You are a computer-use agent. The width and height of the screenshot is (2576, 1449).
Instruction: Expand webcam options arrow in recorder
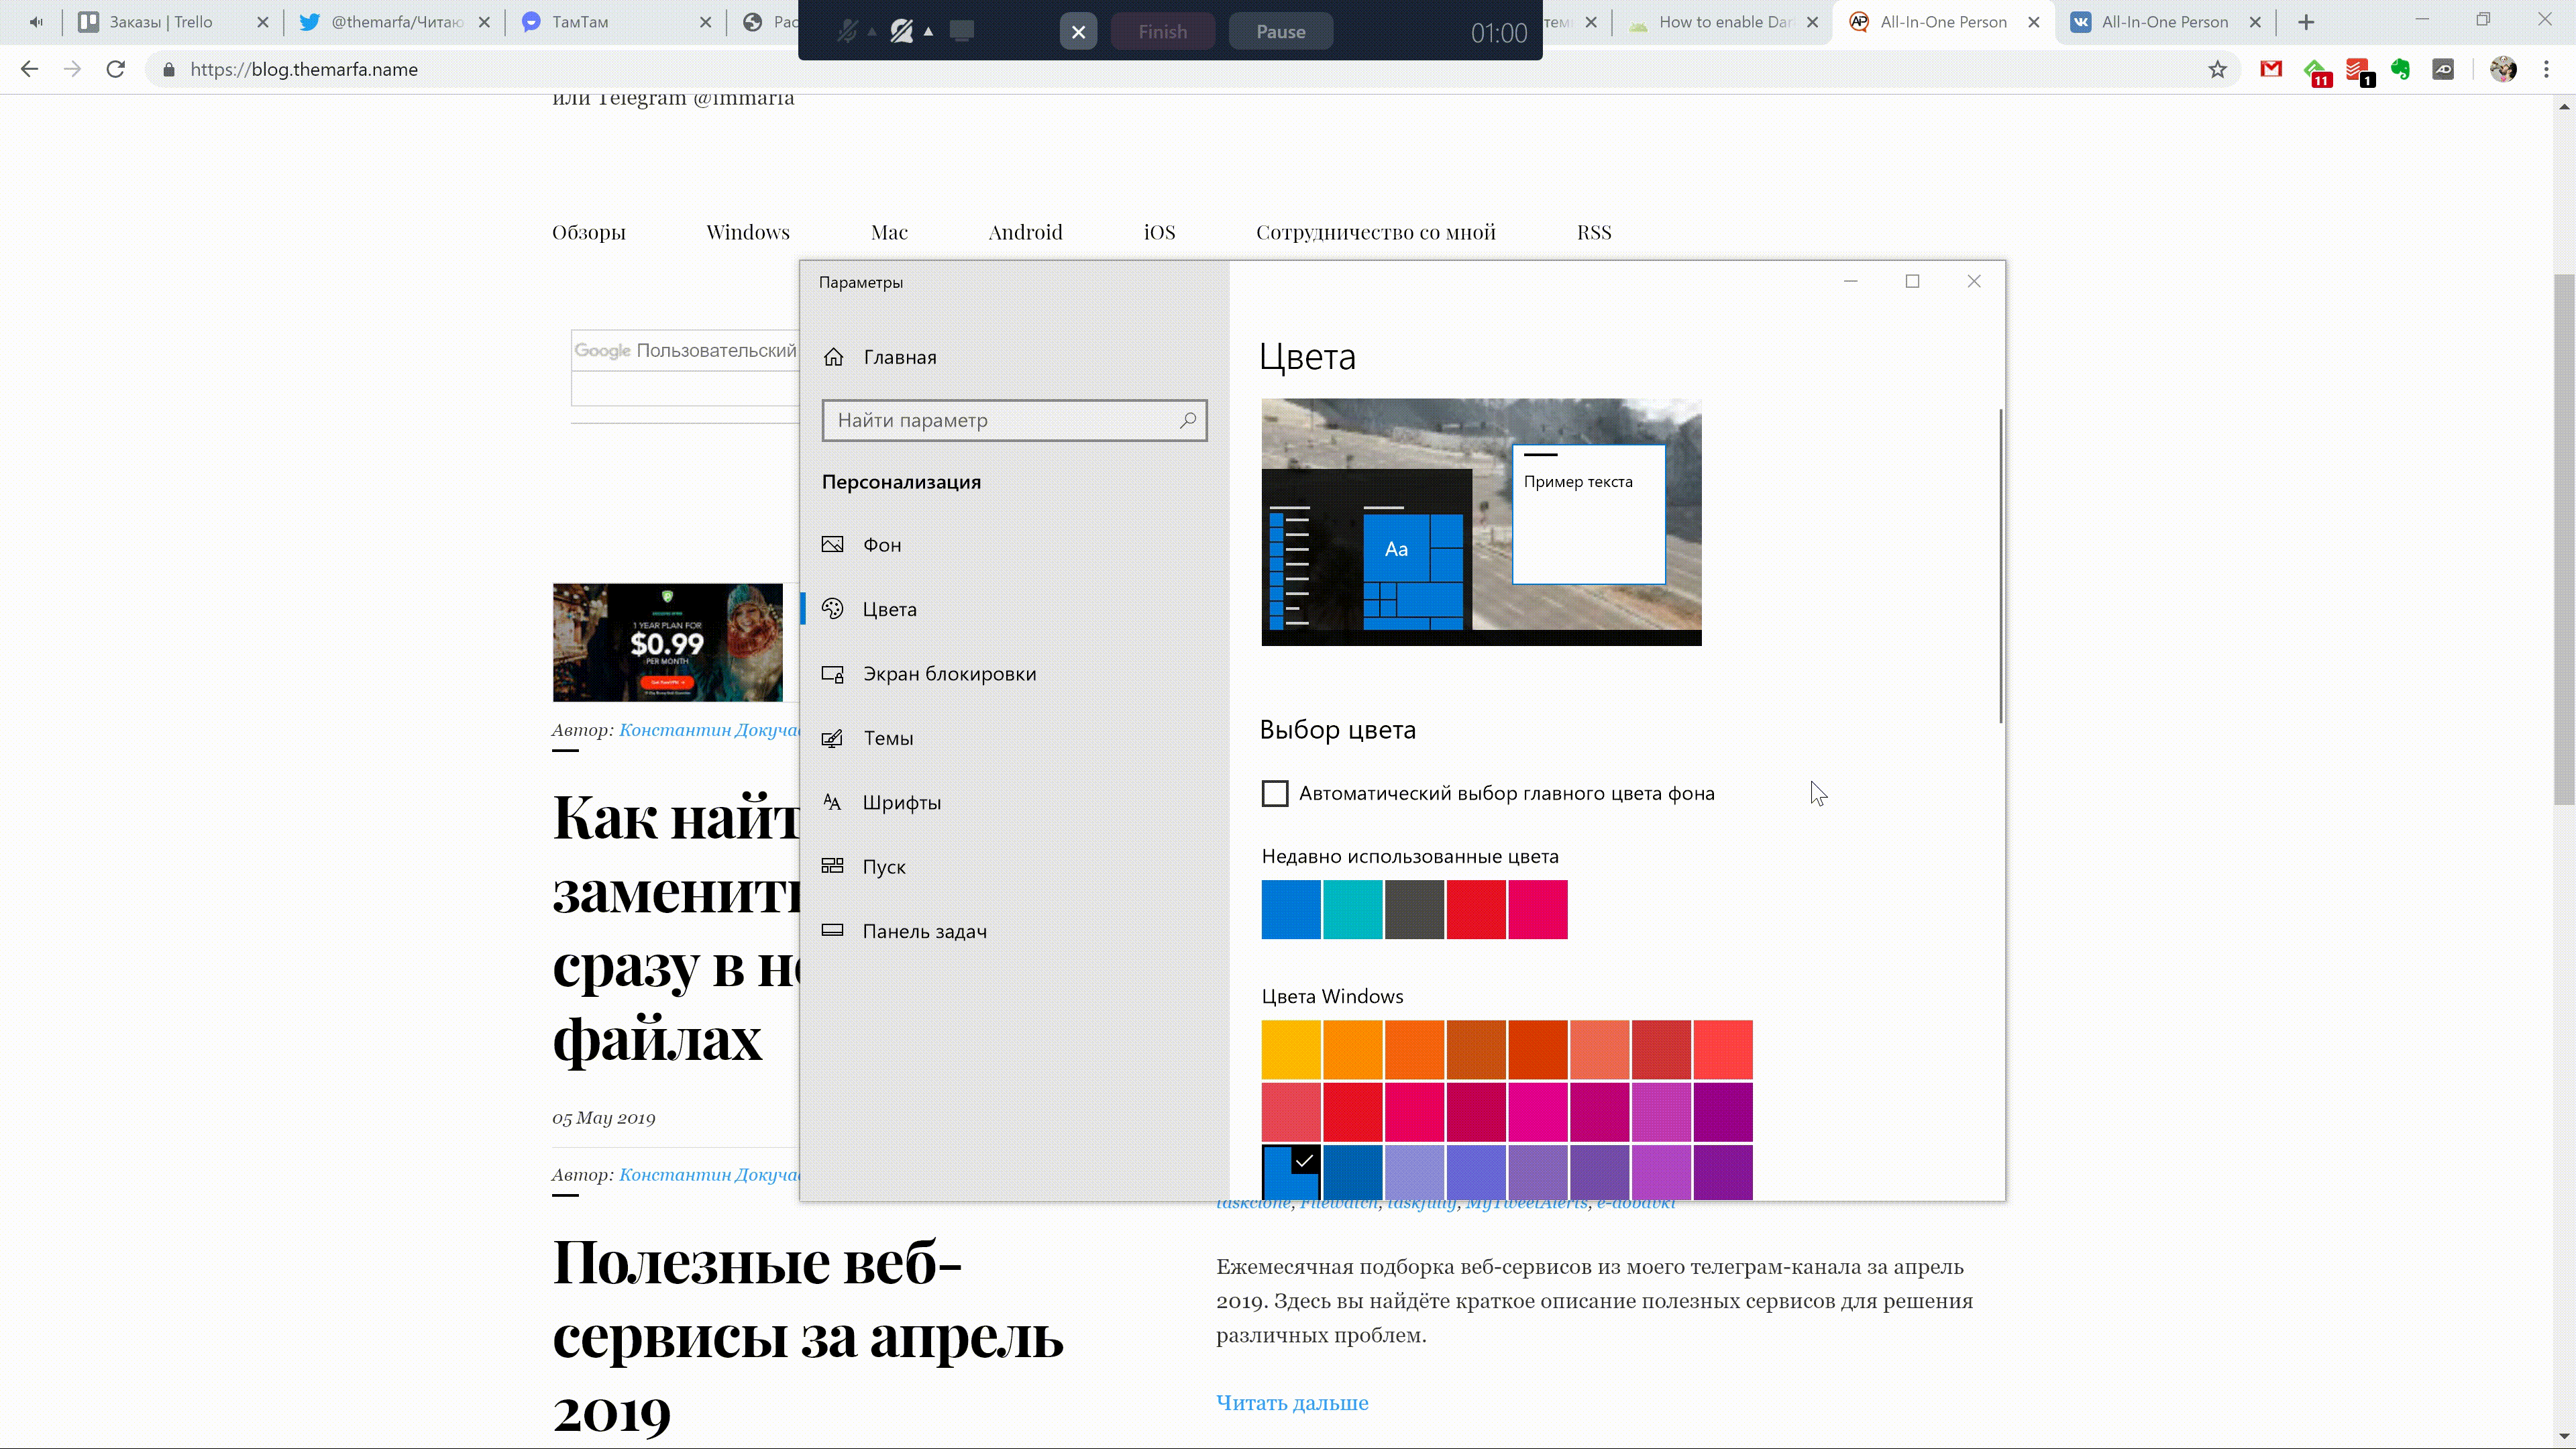pos(928,32)
